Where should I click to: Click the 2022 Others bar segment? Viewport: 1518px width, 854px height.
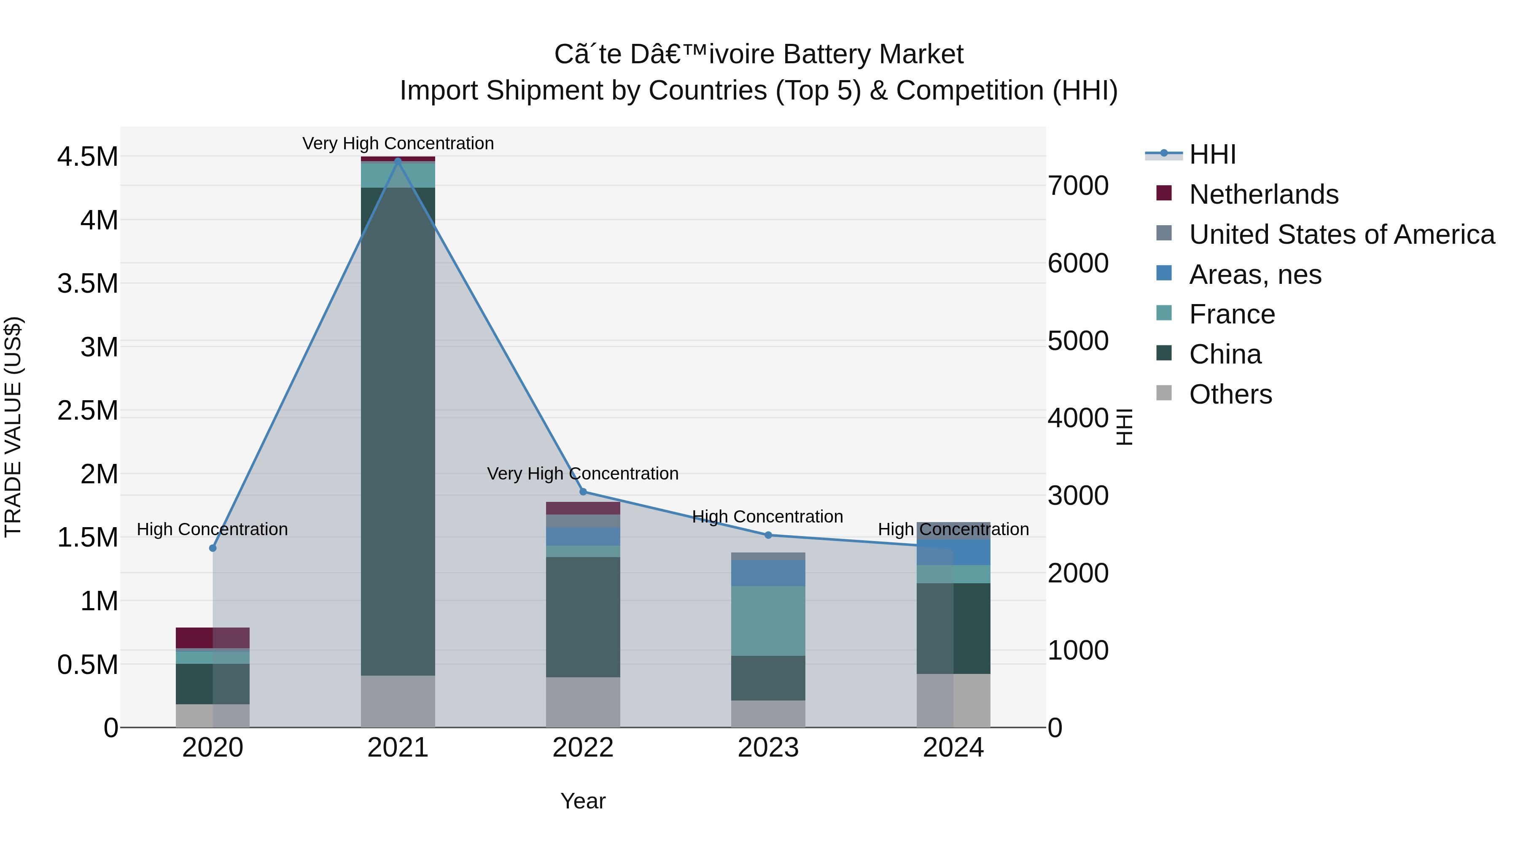[583, 702]
